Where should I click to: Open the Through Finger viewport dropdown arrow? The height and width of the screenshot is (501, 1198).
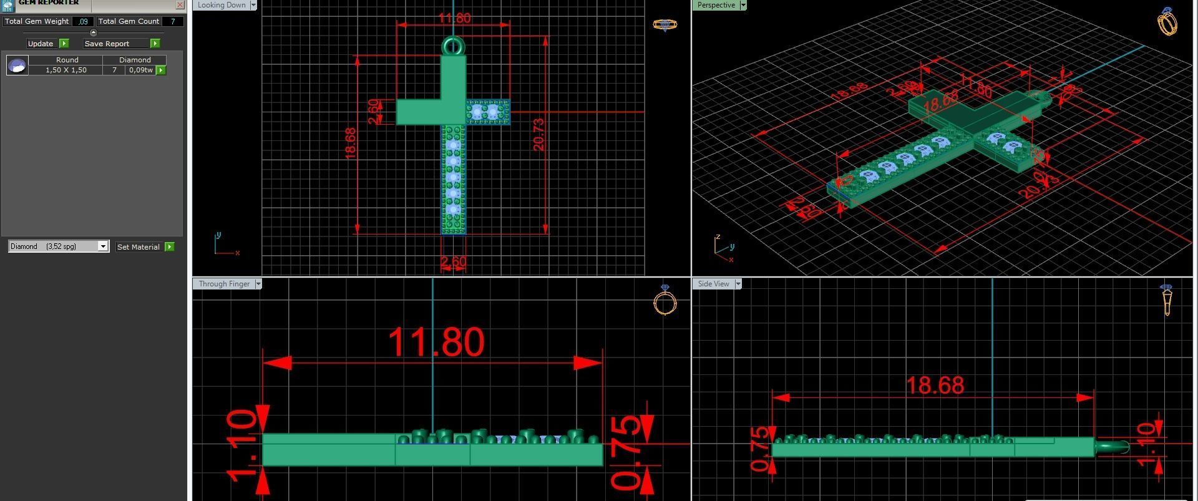(x=258, y=284)
